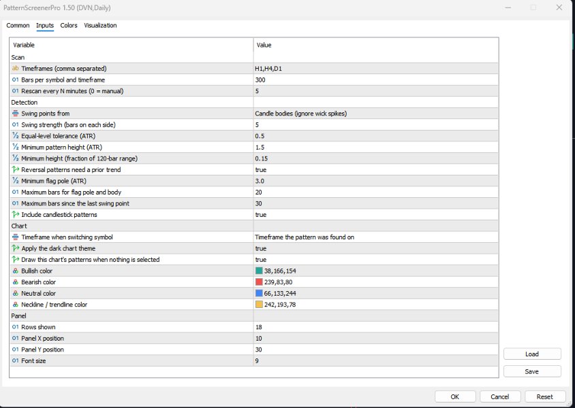Click the Load button
The image size is (575, 408).
(532, 354)
